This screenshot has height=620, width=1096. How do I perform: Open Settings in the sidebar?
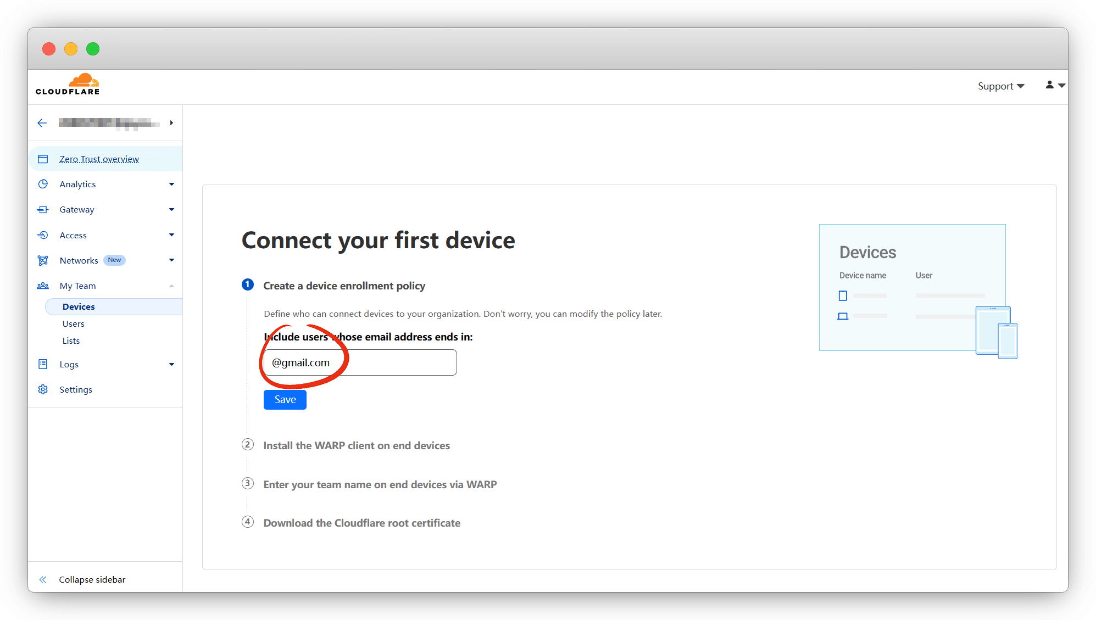pyautogui.click(x=76, y=389)
